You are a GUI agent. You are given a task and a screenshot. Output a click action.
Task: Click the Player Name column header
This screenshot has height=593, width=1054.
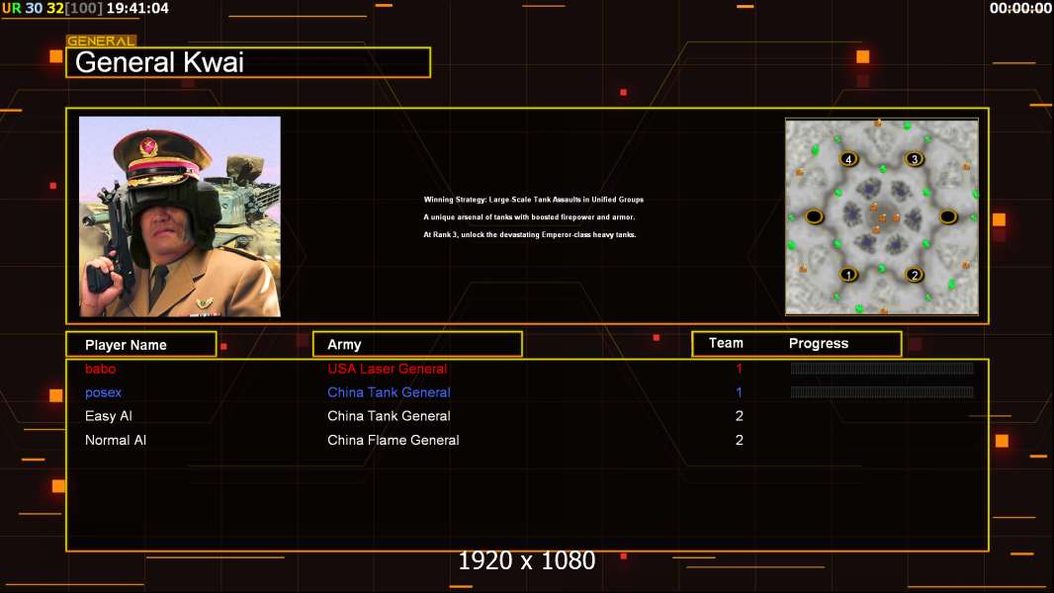(x=141, y=345)
